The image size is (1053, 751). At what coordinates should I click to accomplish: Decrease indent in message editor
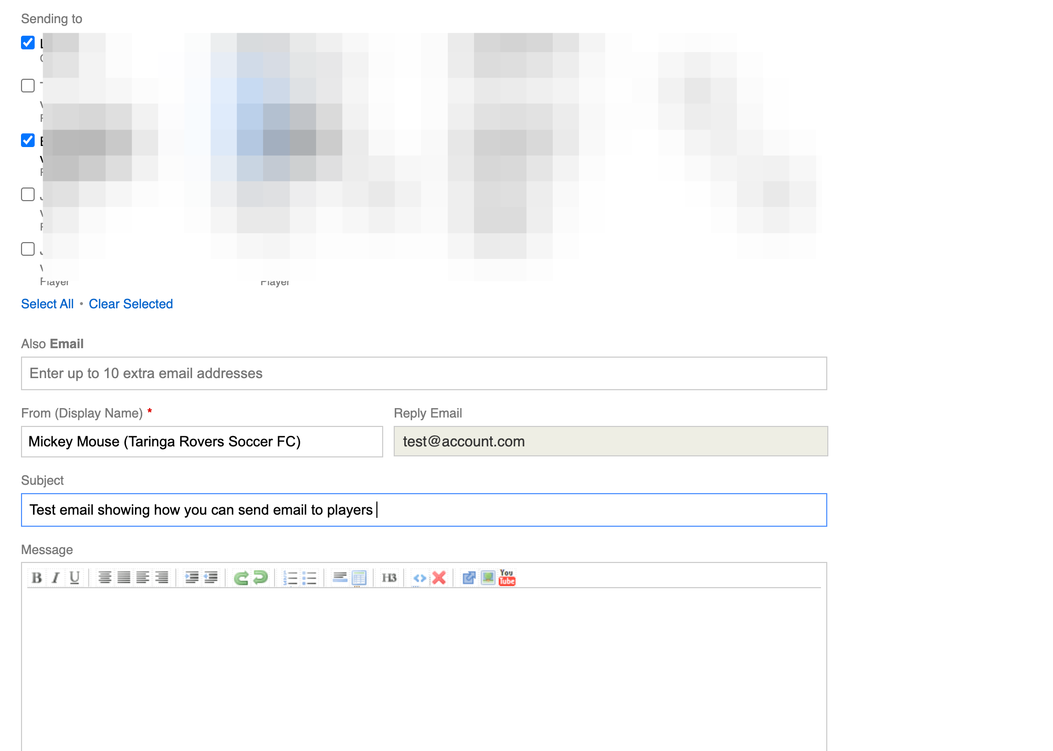211,578
